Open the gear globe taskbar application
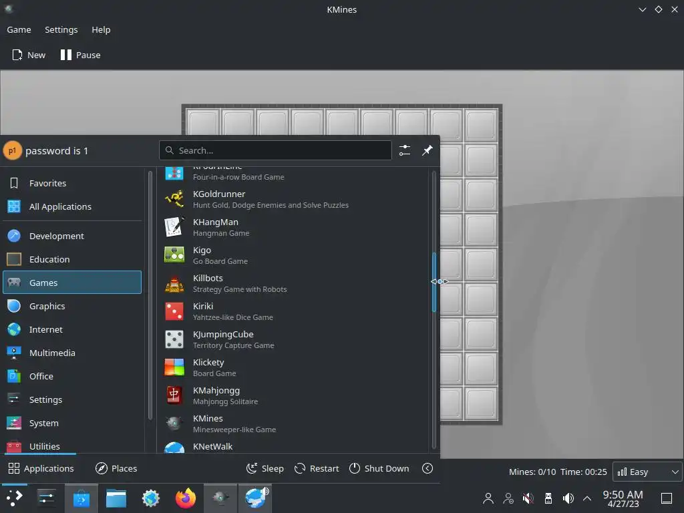This screenshot has width=684, height=513. pos(151,498)
